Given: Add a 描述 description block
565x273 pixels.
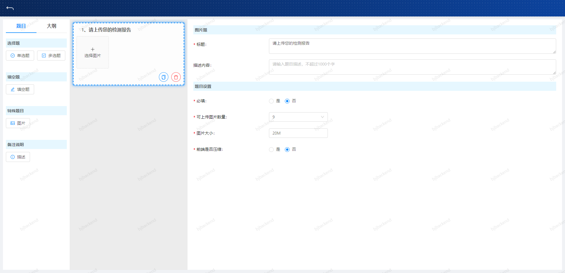Looking at the screenshot, I should [18, 157].
